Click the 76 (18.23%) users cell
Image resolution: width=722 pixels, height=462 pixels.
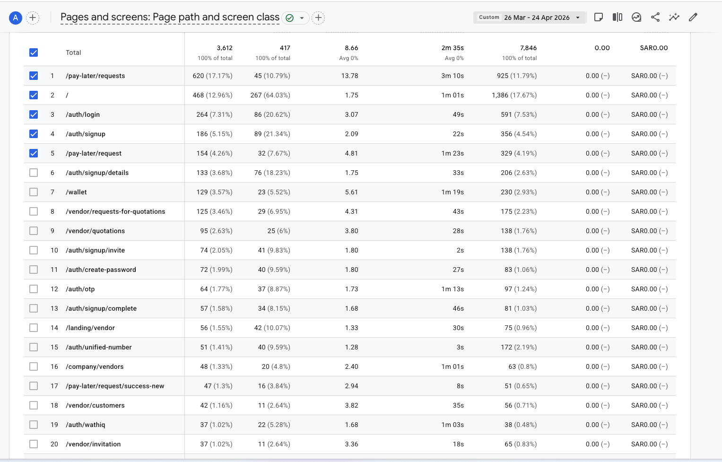tap(272, 173)
